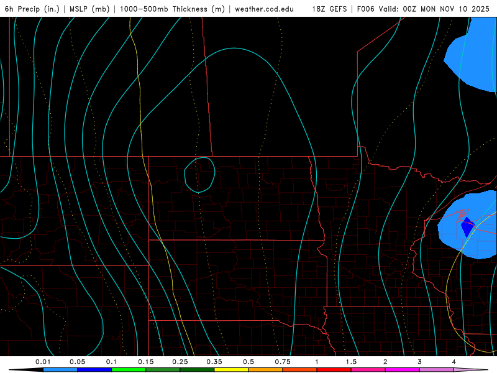497x373 pixels.
Task: Click the bright green 0.1 inch color swatch
Action: tap(129, 370)
